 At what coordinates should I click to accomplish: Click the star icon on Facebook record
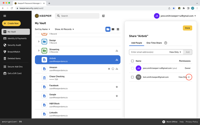tap(117, 87)
